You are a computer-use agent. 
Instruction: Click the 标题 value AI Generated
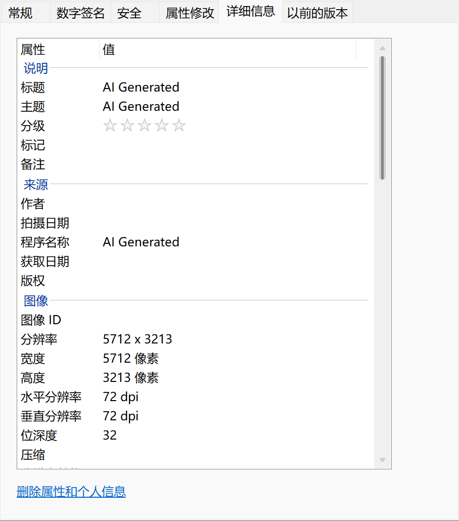[141, 88]
